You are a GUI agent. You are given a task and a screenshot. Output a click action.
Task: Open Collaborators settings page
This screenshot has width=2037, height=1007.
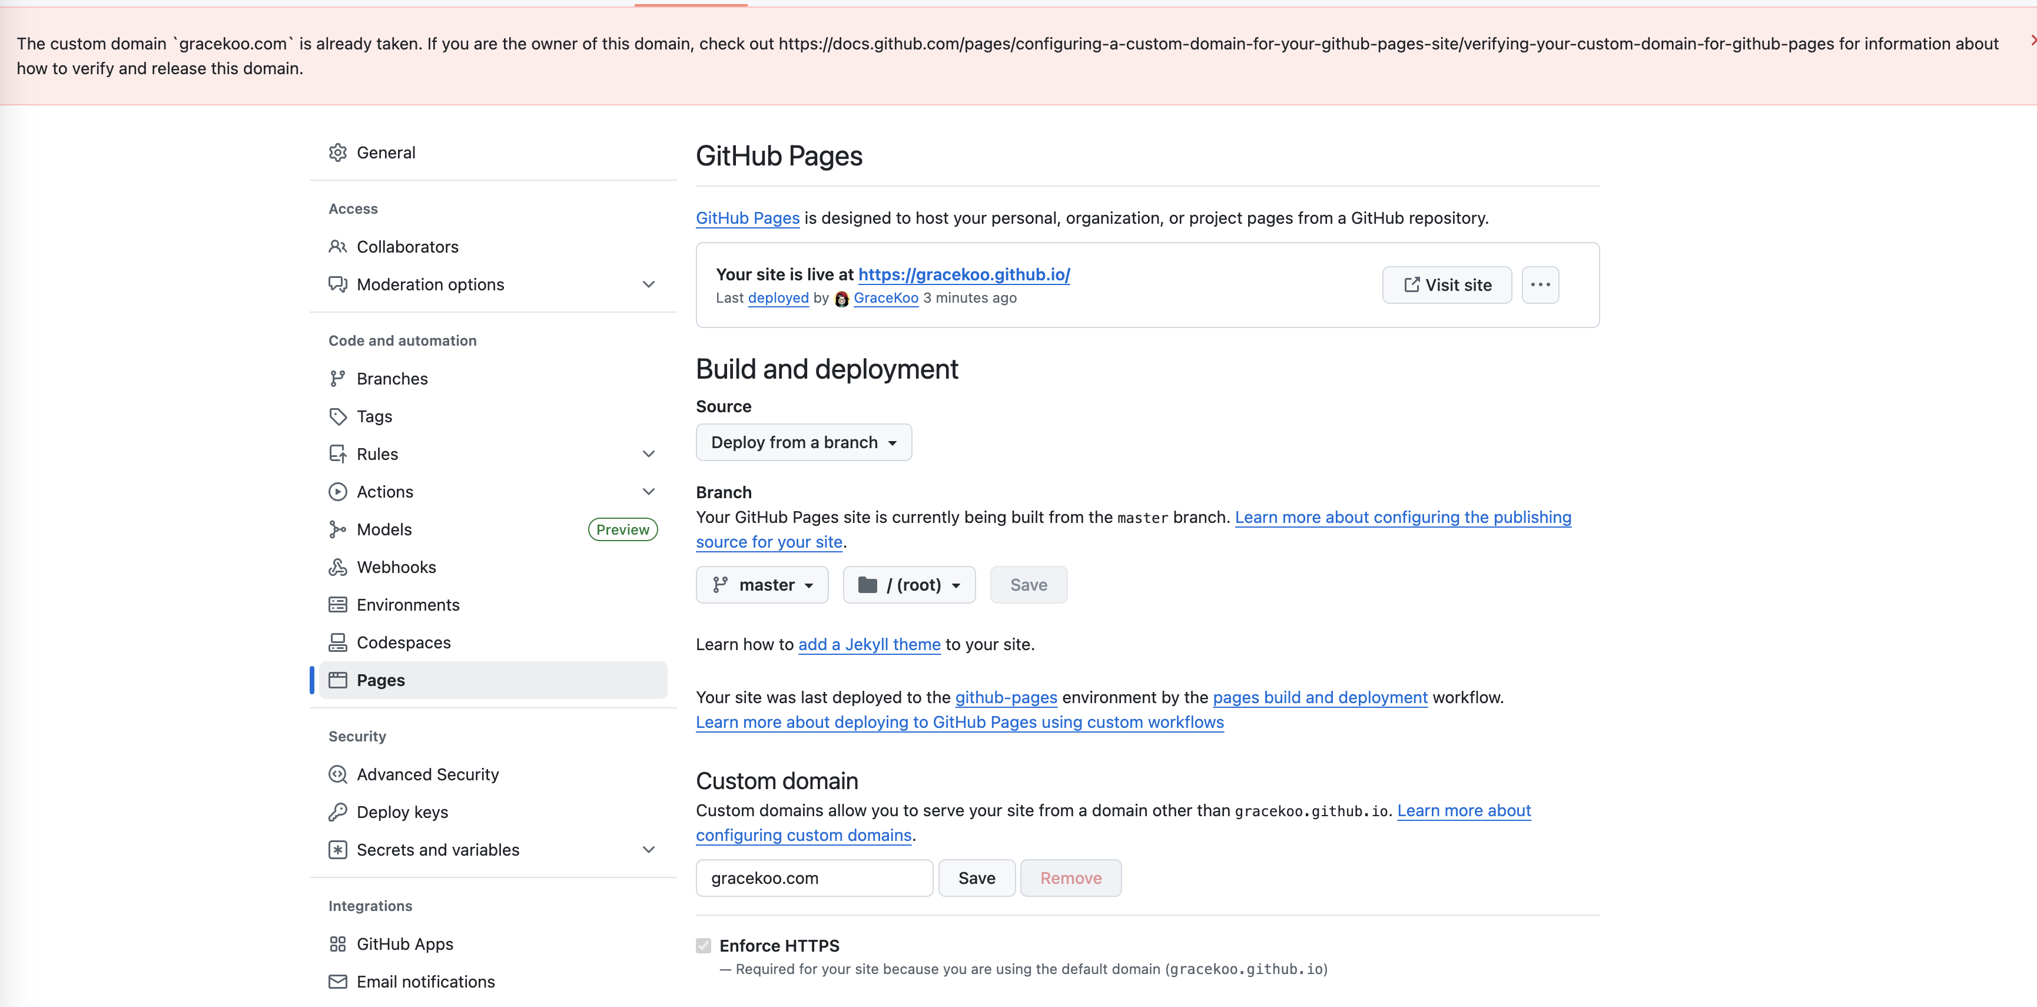[x=407, y=247]
